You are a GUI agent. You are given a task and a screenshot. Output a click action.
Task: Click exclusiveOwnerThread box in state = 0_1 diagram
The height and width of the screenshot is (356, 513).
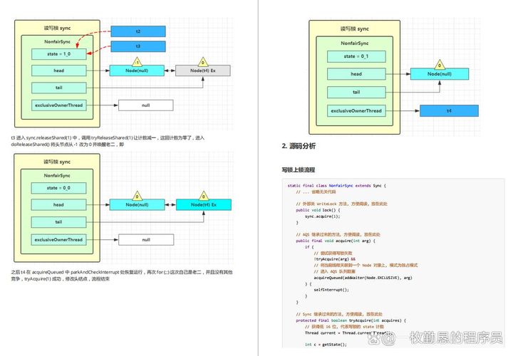pyautogui.click(x=356, y=111)
